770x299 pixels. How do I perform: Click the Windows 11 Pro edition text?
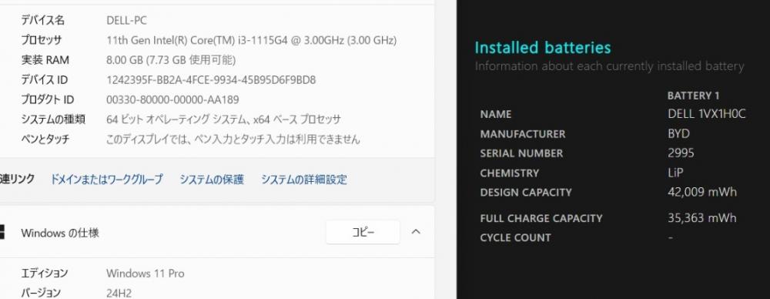pos(146,274)
